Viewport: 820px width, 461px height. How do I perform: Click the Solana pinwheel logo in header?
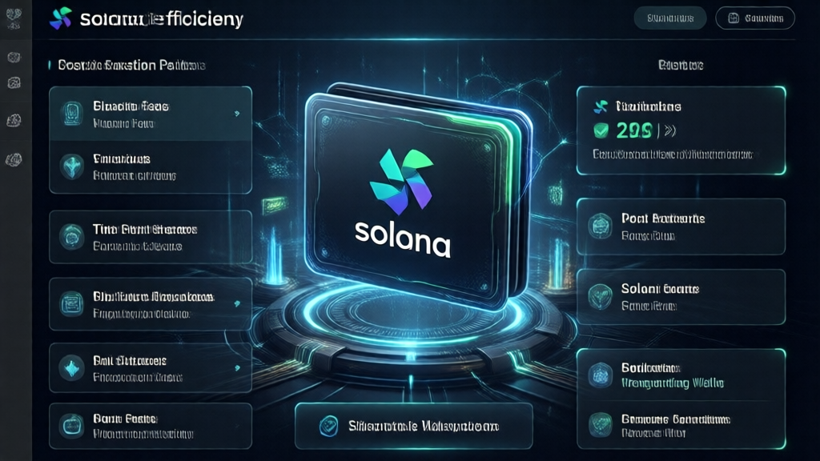pos(60,18)
